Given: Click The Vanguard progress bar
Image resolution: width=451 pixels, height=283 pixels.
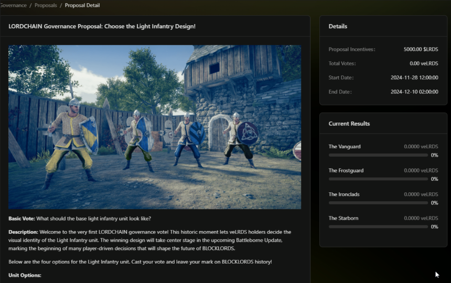Looking at the screenshot, I should 378,155.
